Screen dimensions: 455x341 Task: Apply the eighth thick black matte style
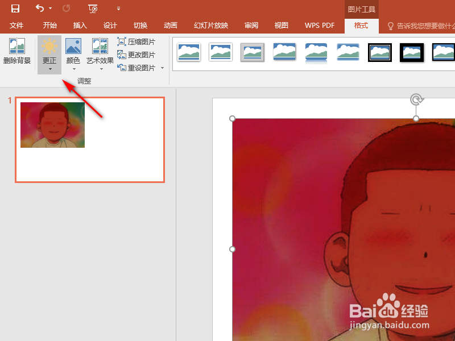(x=412, y=52)
